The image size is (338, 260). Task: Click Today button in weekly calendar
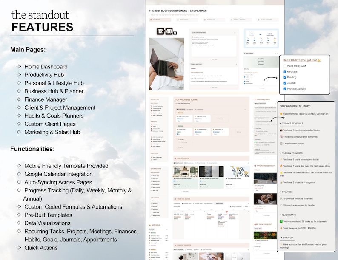tap(246, 206)
